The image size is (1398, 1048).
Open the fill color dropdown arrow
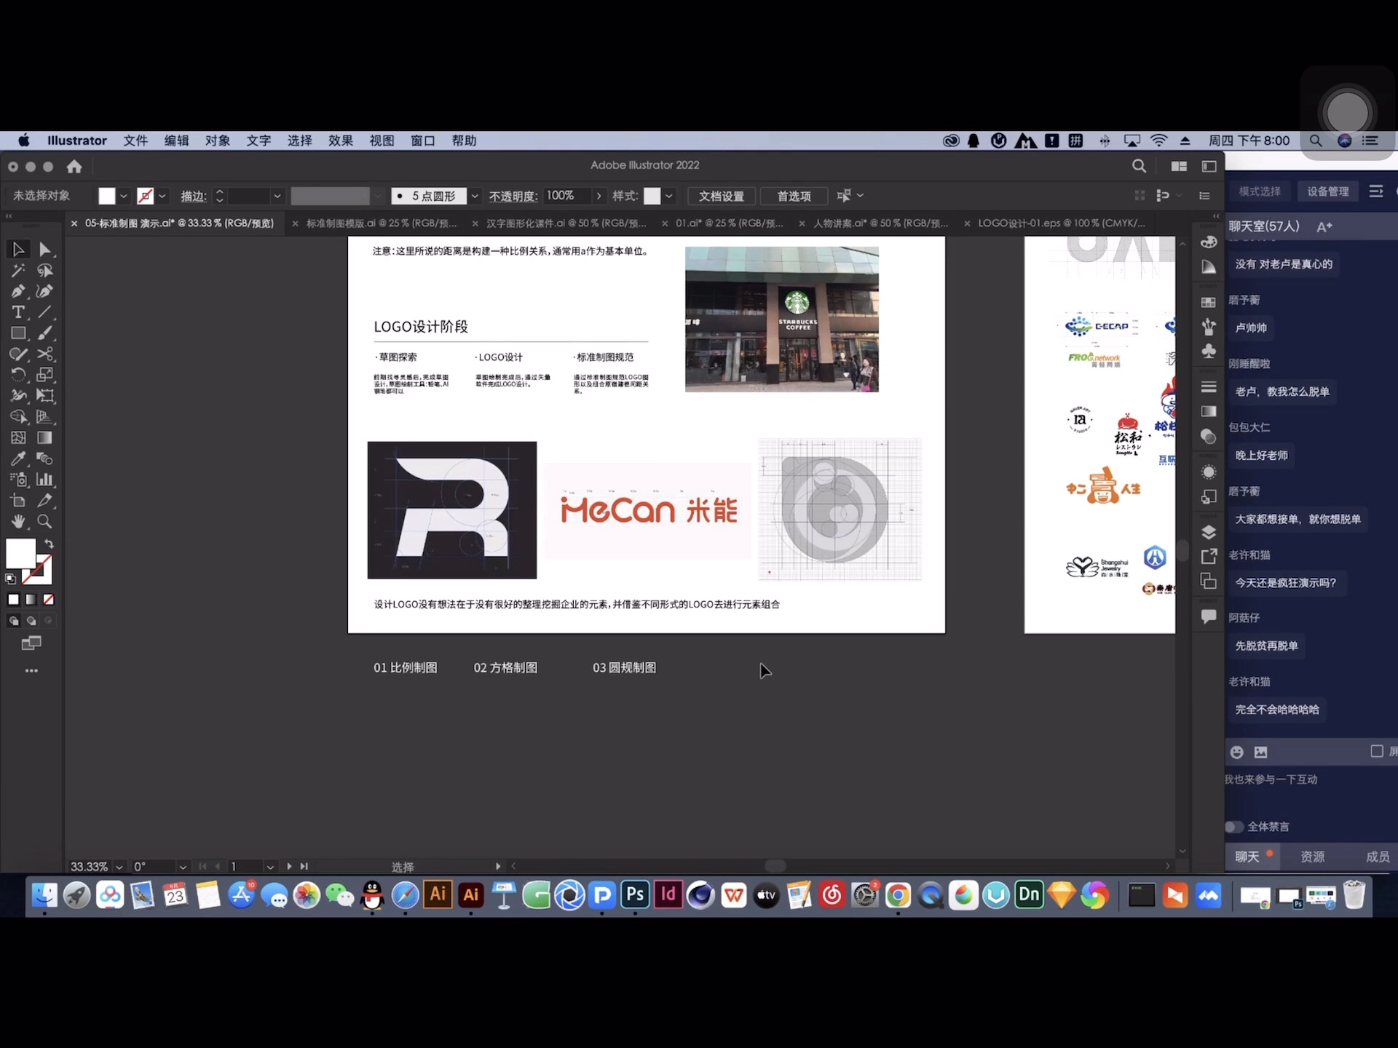pyautogui.click(x=124, y=196)
